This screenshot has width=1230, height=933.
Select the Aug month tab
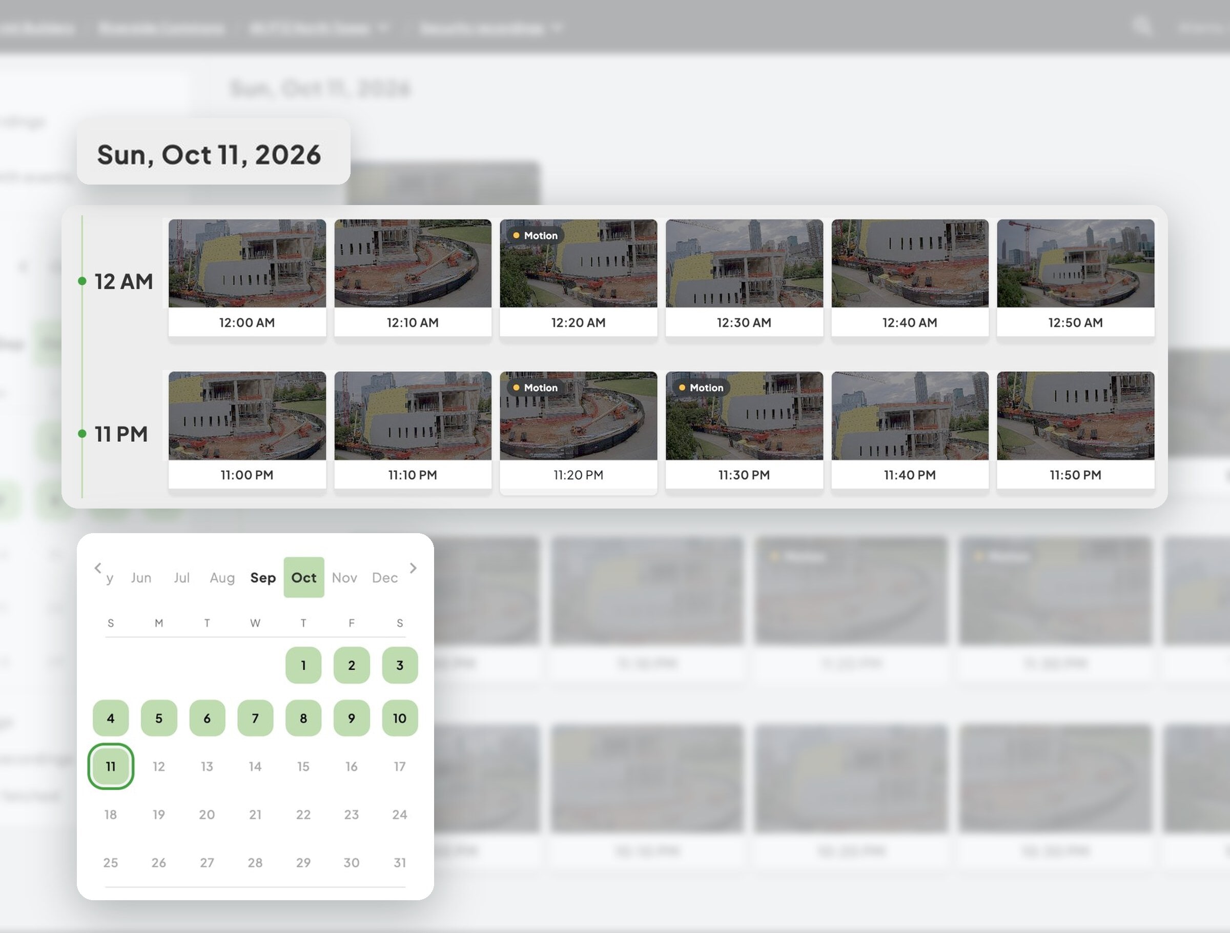click(222, 578)
